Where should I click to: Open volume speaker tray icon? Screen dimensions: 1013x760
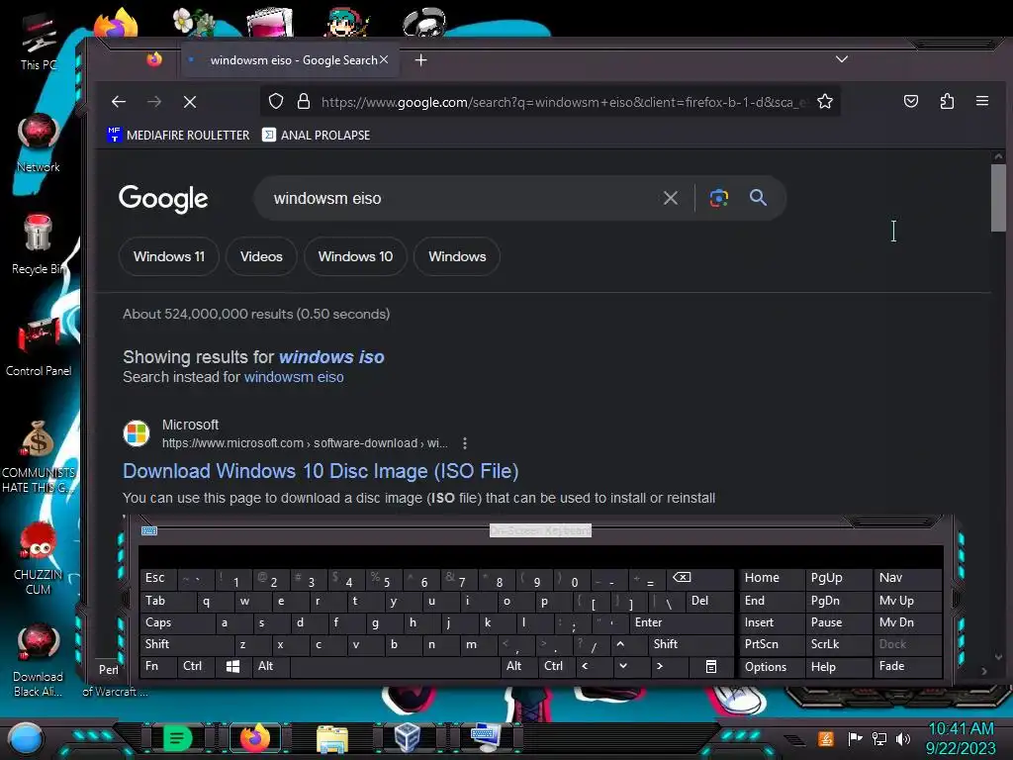tap(902, 738)
